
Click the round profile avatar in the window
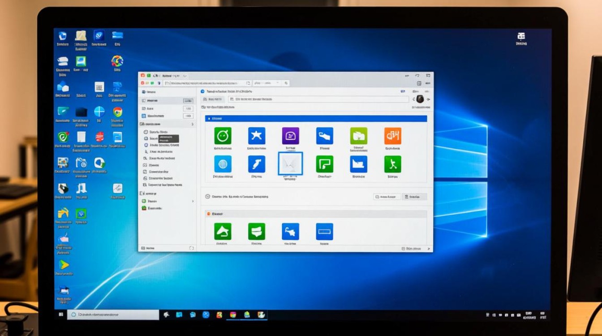[420, 99]
